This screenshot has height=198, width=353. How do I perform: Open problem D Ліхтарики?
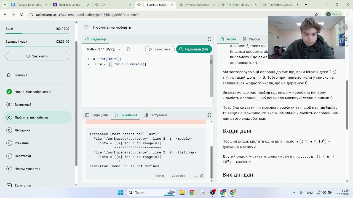pos(37,130)
